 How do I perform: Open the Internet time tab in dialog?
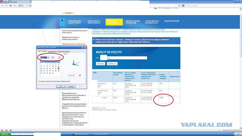coord(64,51)
